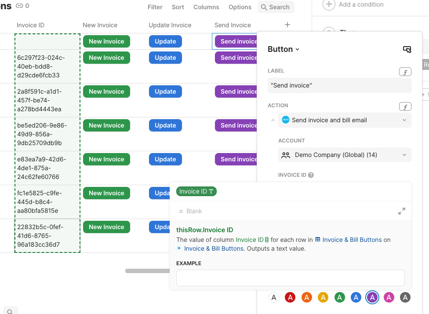The height and width of the screenshot is (314, 429).
Task: Click the account people icon
Action: click(286, 155)
